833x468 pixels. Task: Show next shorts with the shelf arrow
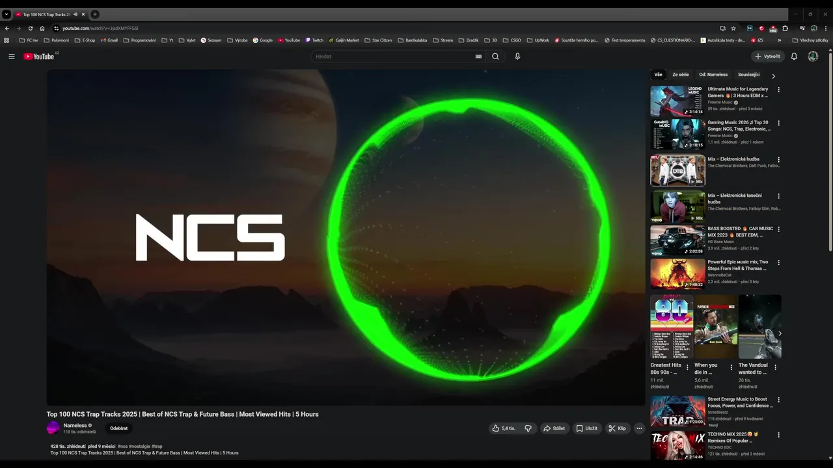[x=780, y=333]
